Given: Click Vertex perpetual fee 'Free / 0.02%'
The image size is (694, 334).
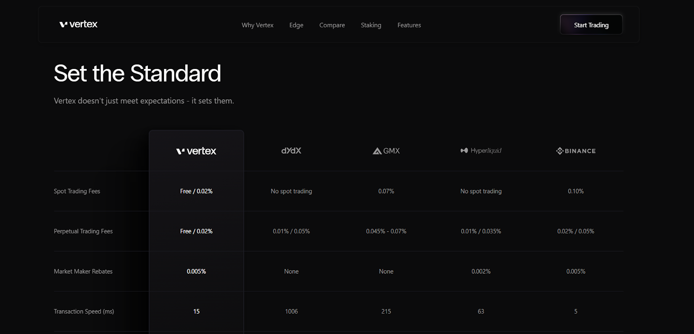Looking at the screenshot, I should [196, 231].
